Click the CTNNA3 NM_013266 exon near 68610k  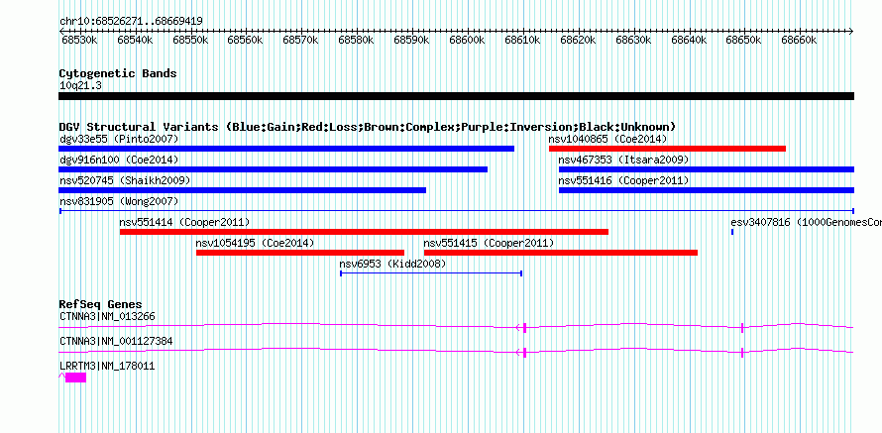(x=525, y=328)
